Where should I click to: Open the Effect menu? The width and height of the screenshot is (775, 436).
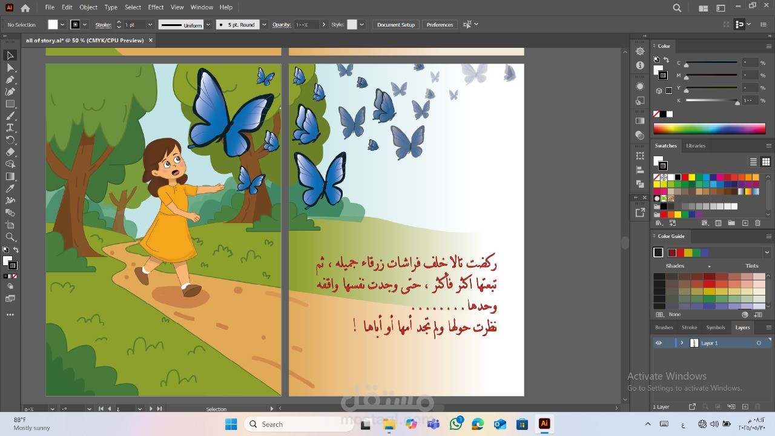coord(156,7)
